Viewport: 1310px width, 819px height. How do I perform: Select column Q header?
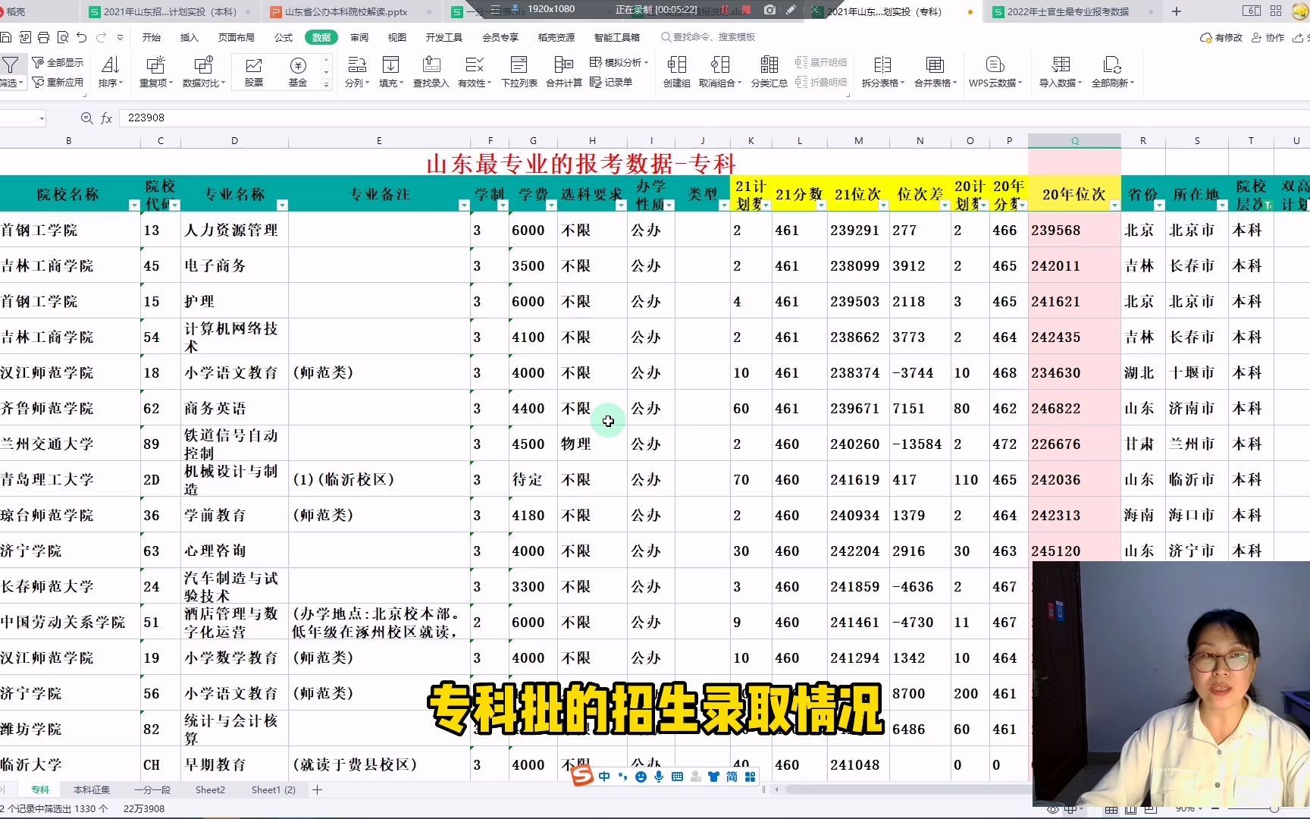1074,141
